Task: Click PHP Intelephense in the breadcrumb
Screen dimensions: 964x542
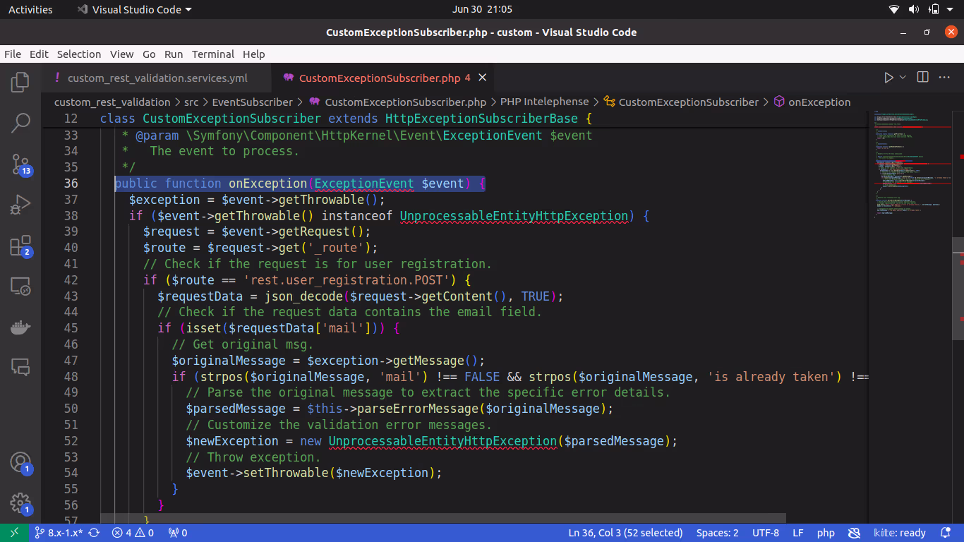Action: (x=544, y=102)
